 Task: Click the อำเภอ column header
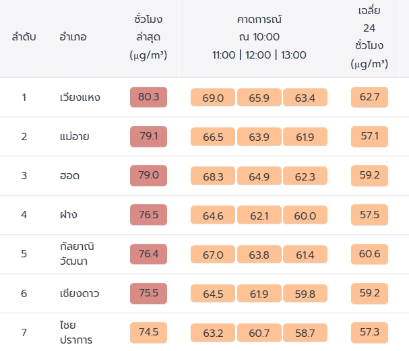[x=73, y=36]
